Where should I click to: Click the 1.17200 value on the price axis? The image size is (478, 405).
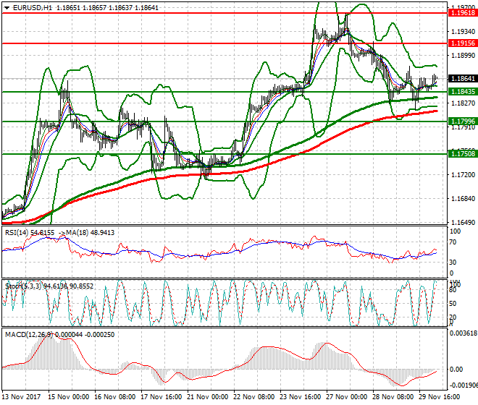click(463, 175)
